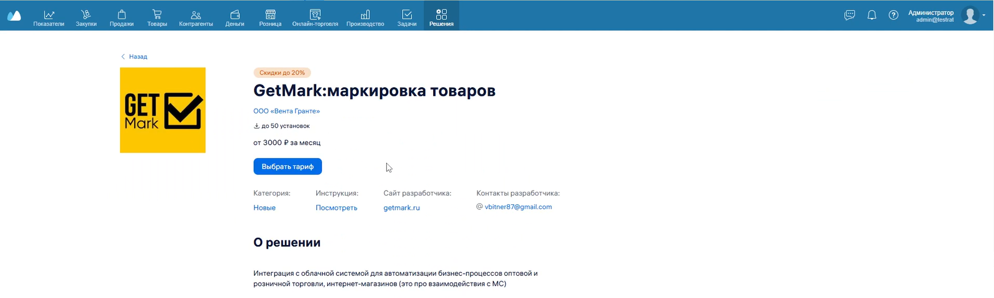
Task: Click the от 3000 ₽ за месяц price
Action: point(287,143)
